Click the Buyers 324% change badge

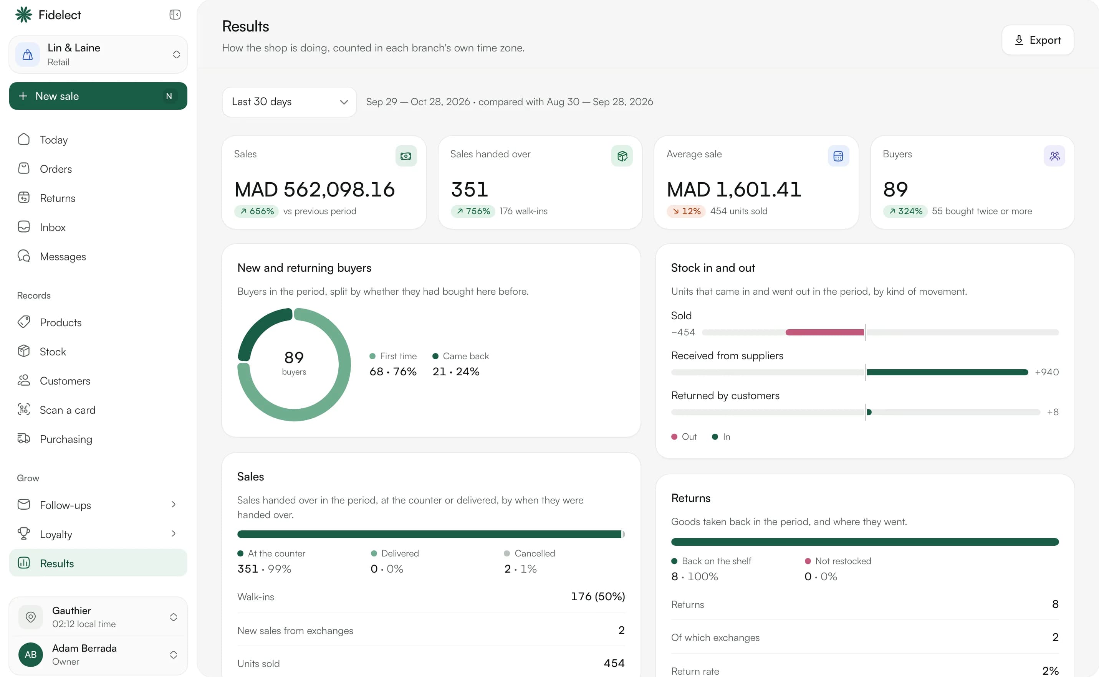905,211
